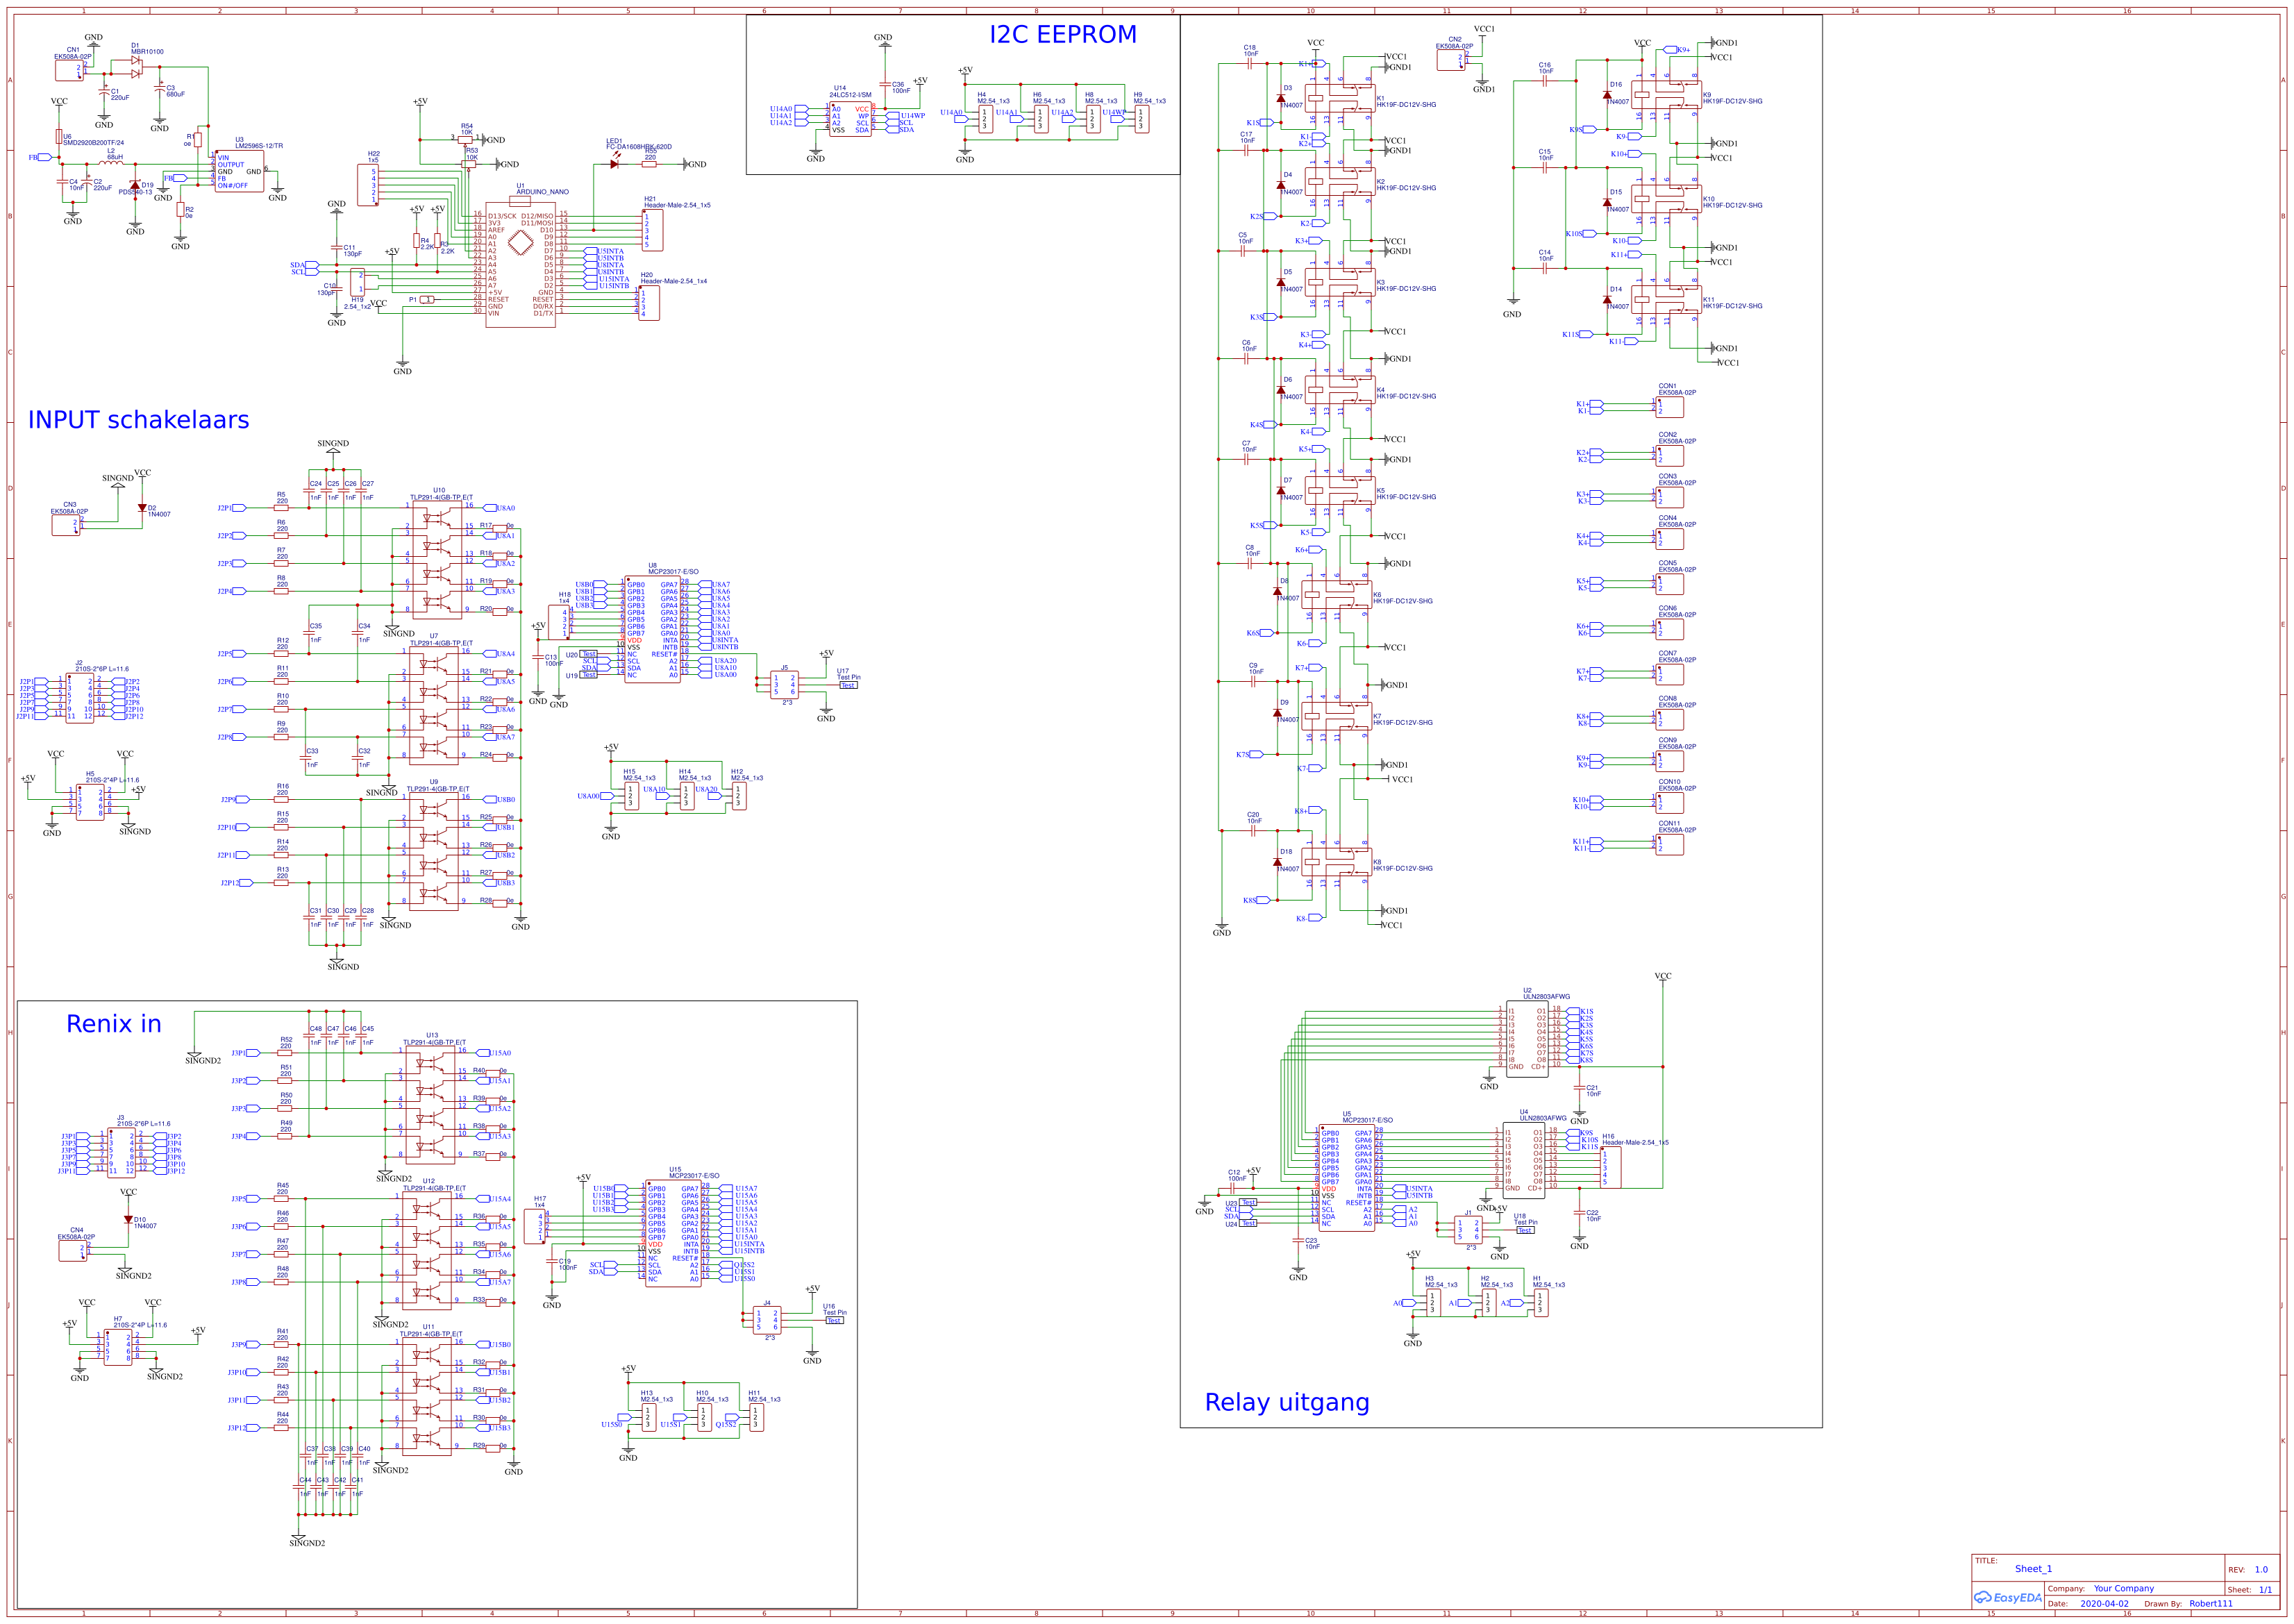Select the CN2 EK508A-02P connector
This screenshot has height=1624, width=2294.
point(1451,60)
